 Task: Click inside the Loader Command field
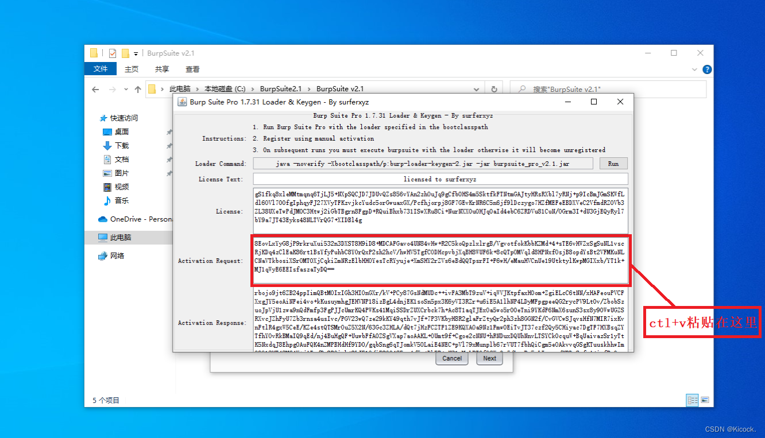tap(423, 164)
